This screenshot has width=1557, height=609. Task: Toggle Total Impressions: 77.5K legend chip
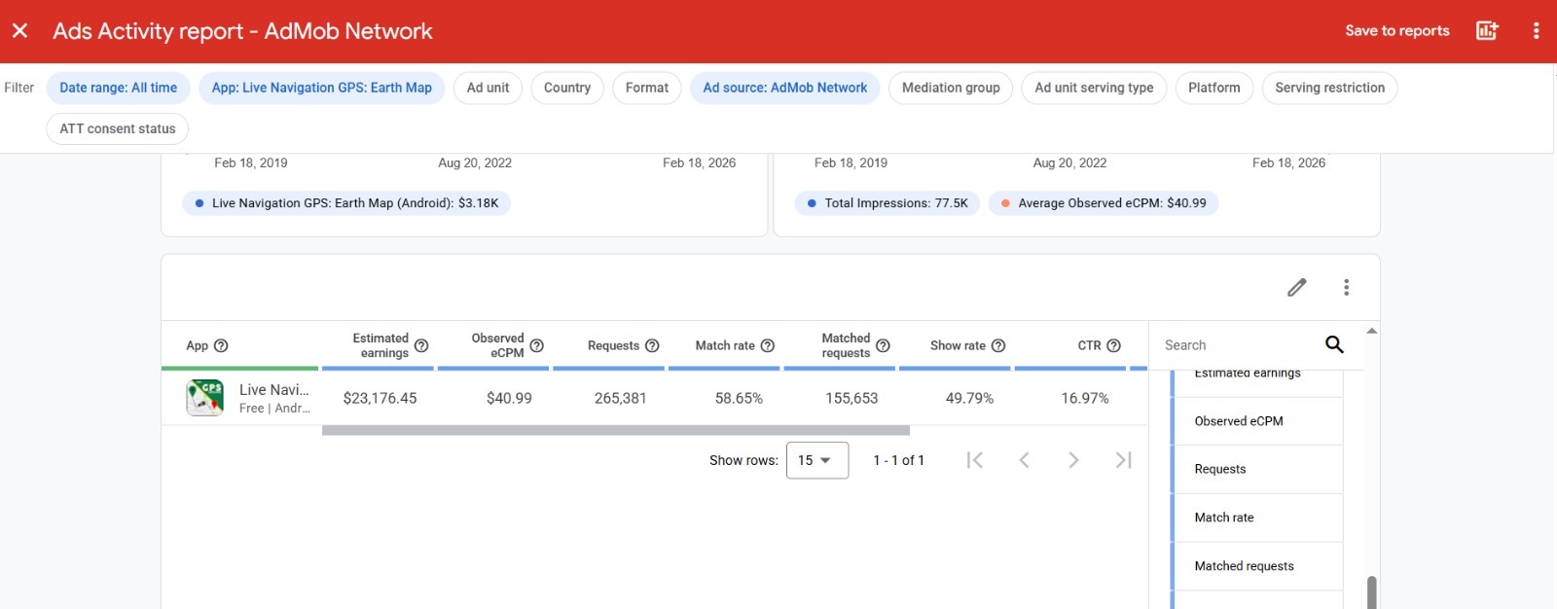coord(887,203)
